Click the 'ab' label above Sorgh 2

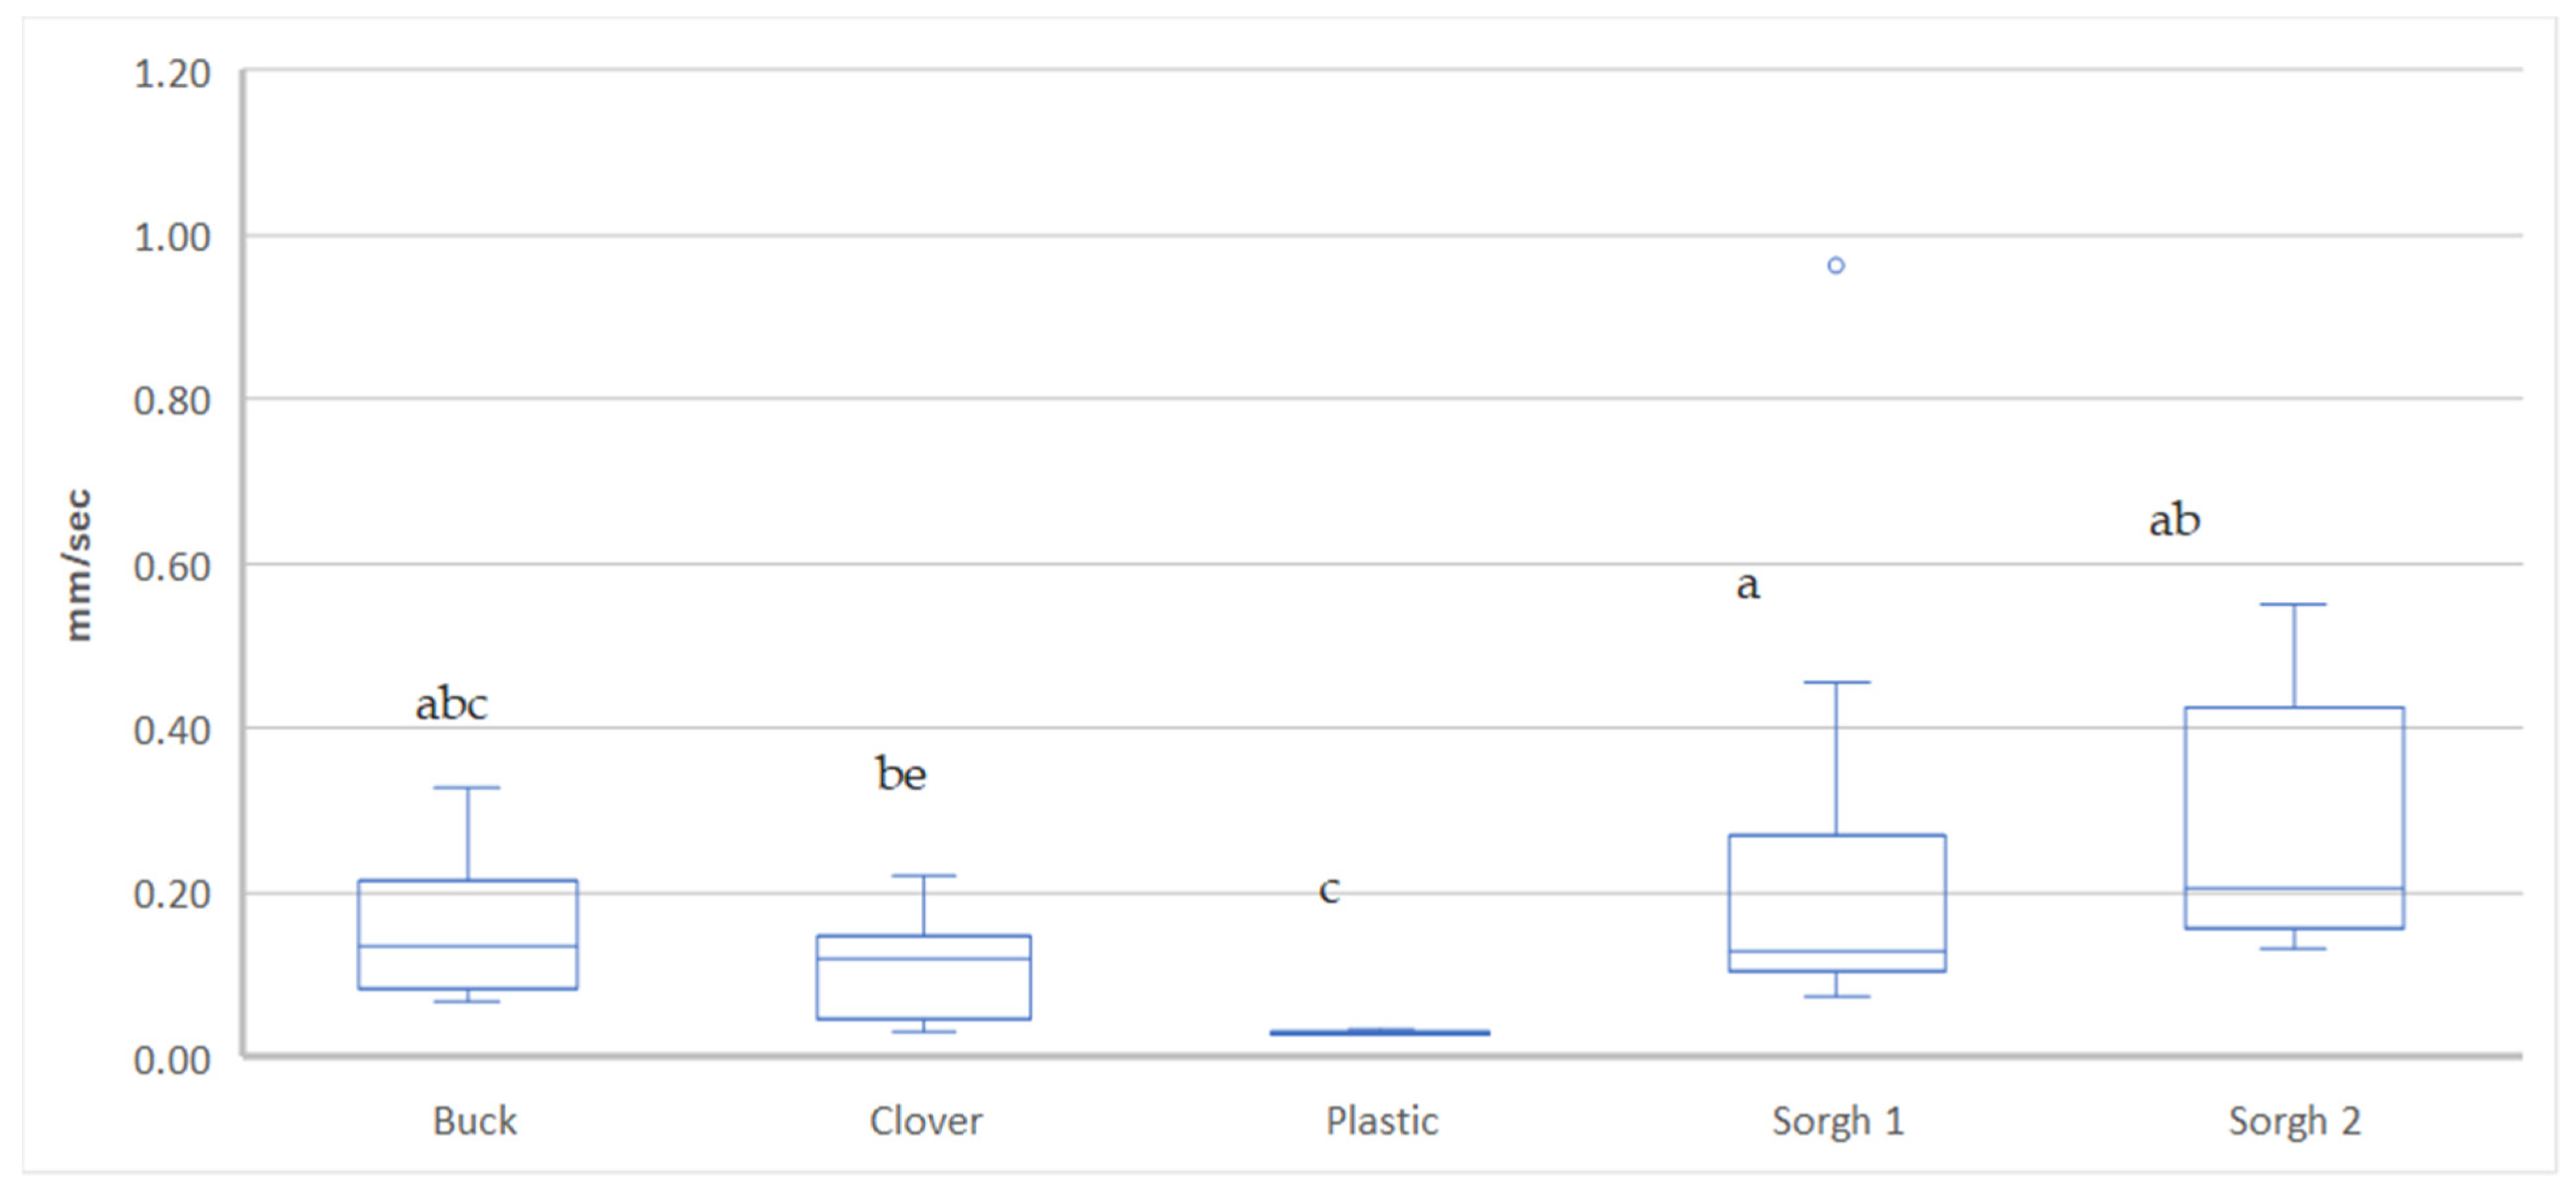pos(2174,521)
